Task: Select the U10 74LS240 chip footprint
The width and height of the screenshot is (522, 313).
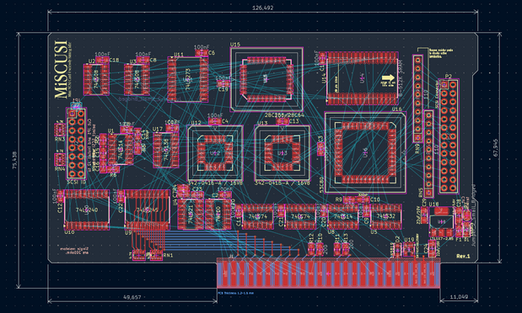Action: point(87,210)
